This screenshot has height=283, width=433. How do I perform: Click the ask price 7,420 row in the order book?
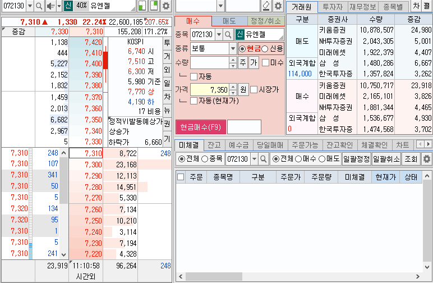pos(86,42)
